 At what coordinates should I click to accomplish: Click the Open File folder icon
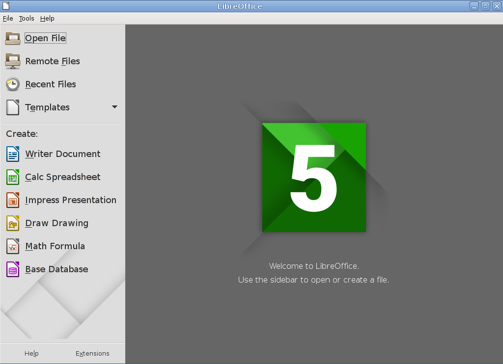point(13,38)
